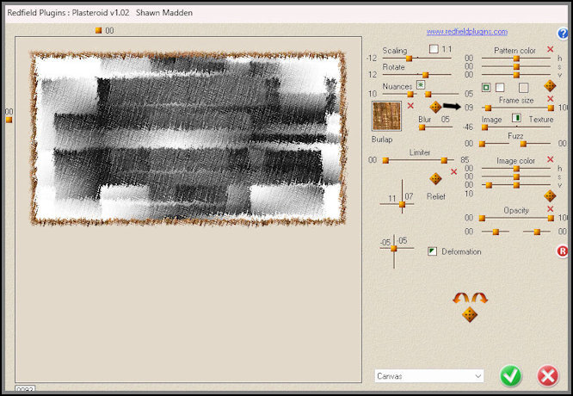Click the Pattern color value (v) slider

point(516,75)
